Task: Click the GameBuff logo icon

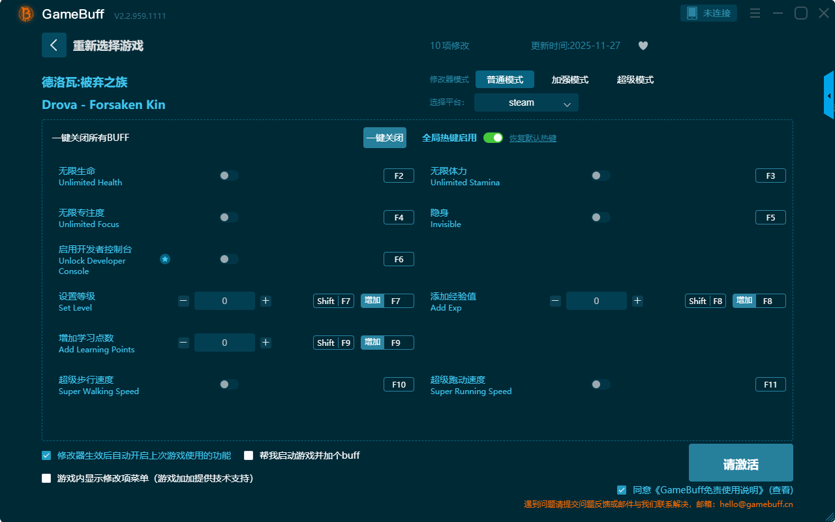Action: point(26,14)
